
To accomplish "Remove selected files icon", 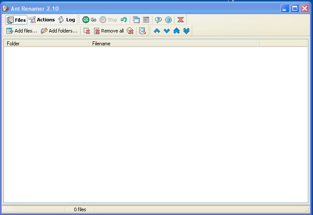I will point(87,31).
